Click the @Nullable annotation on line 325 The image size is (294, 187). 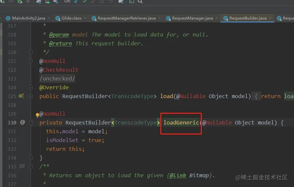(191, 96)
